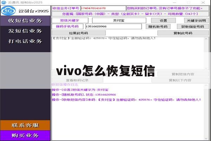Open the 关键字说明 button
The height and width of the screenshot is (141, 211).
[x=196, y=20]
